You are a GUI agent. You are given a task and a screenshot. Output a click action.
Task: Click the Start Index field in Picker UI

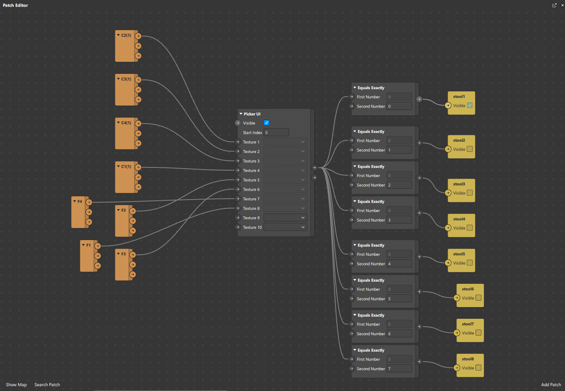(x=276, y=132)
